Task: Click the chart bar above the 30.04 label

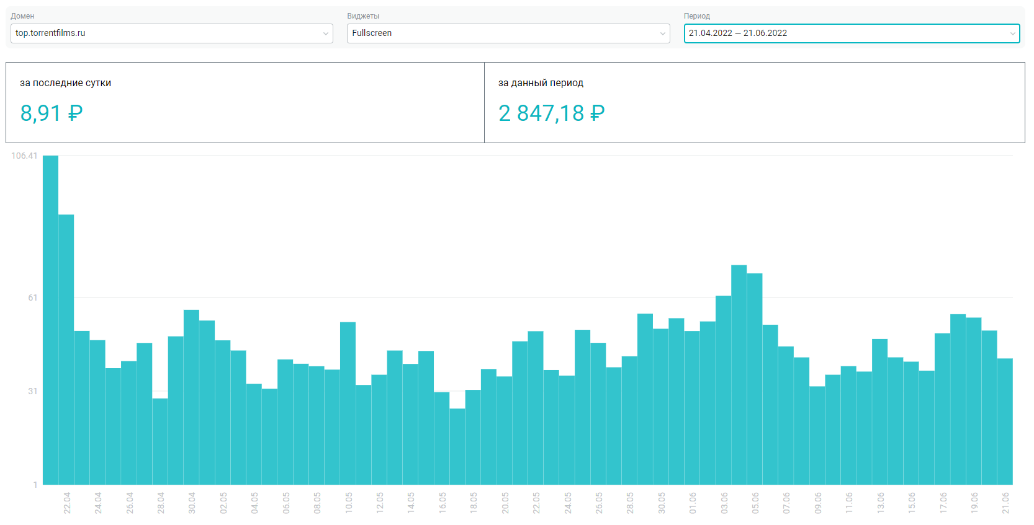Action: pyautogui.click(x=191, y=397)
